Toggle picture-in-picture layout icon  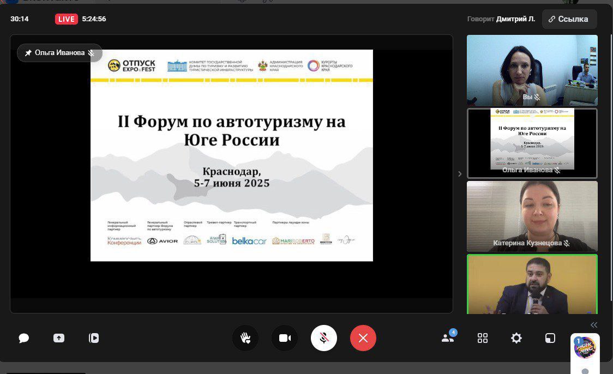pyautogui.click(x=550, y=338)
